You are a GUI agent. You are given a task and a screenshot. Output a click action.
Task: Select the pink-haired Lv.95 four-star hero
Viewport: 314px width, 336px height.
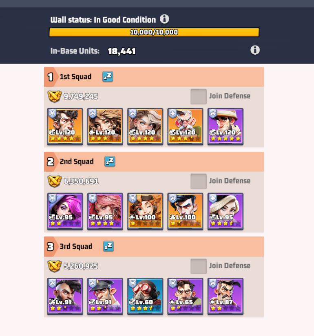click(x=105, y=211)
